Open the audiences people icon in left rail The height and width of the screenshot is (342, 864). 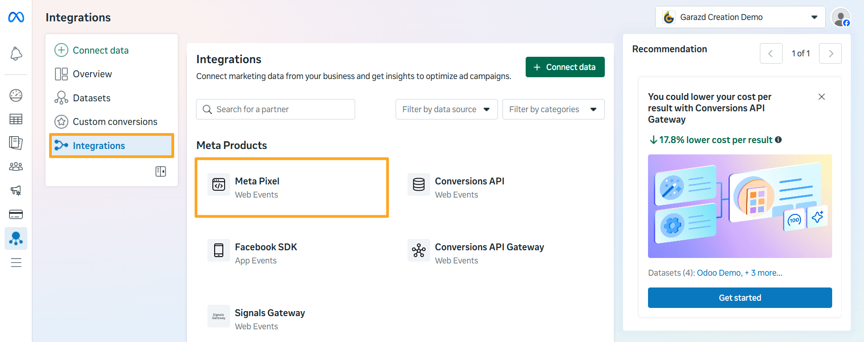(16, 166)
